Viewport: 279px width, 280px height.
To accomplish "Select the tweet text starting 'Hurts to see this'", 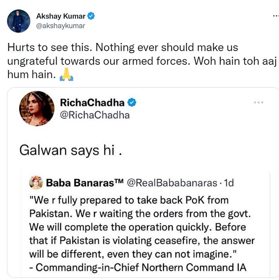I will 122,47.
